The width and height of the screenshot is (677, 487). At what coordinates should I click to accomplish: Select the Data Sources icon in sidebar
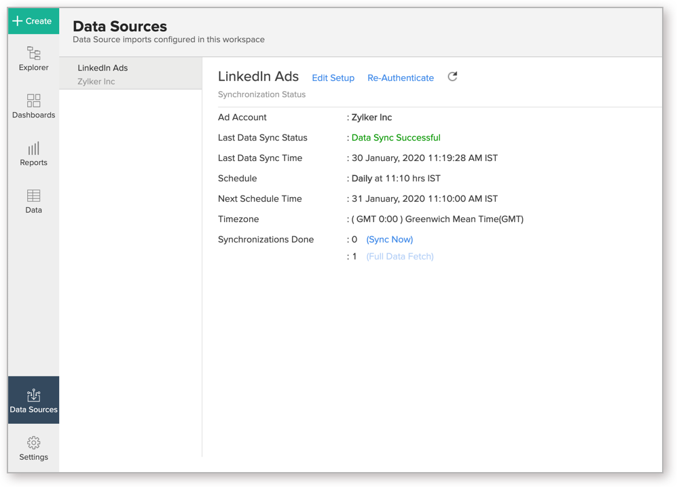(x=34, y=395)
